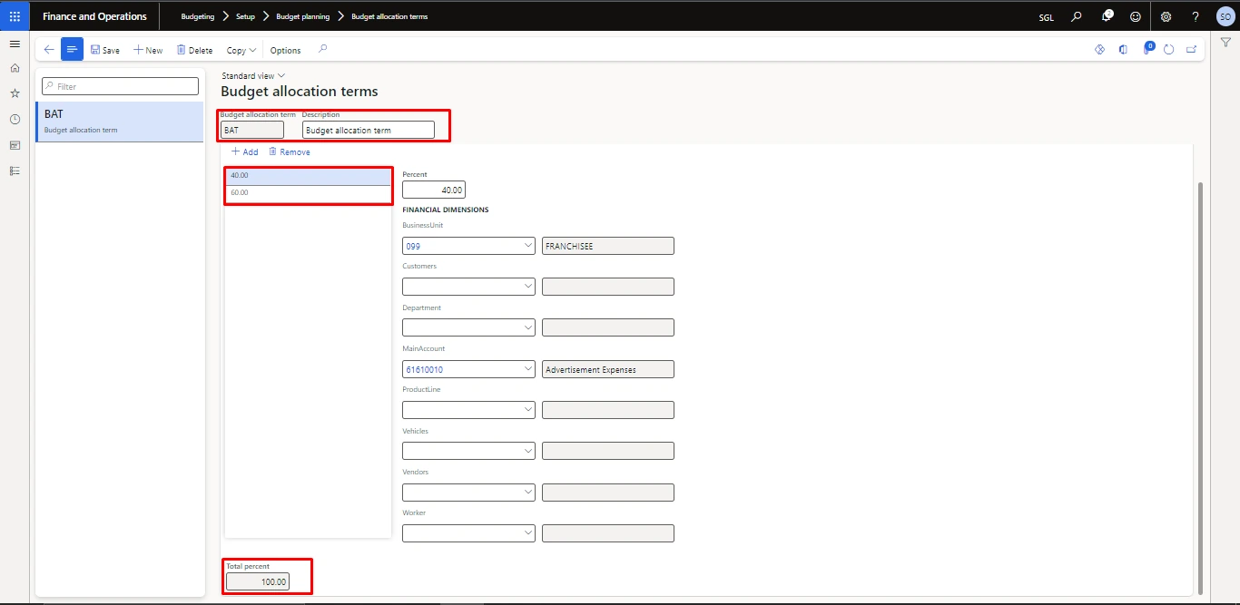This screenshot has height=605, width=1240.
Task: Click Budget planning in the breadcrumb
Action: (303, 16)
